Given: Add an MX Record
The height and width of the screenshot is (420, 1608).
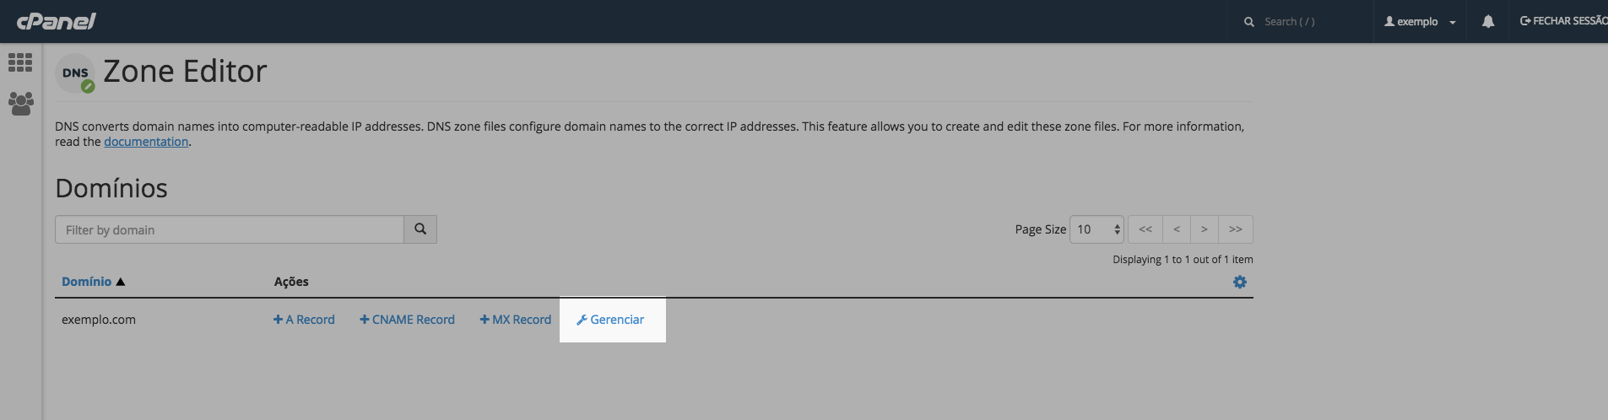Looking at the screenshot, I should pyautogui.click(x=515, y=320).
